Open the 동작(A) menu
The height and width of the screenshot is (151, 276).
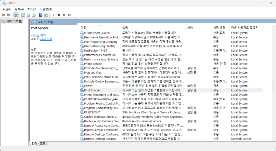(19, 9)
